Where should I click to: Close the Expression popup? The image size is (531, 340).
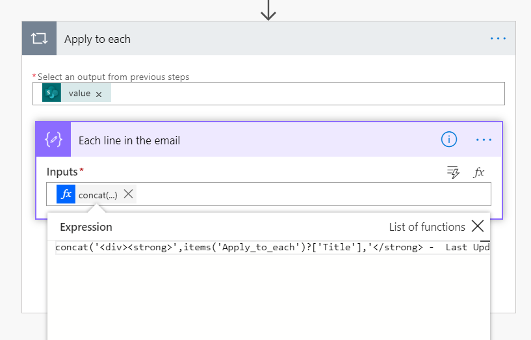pyautogui.click(x=478, y=226)
